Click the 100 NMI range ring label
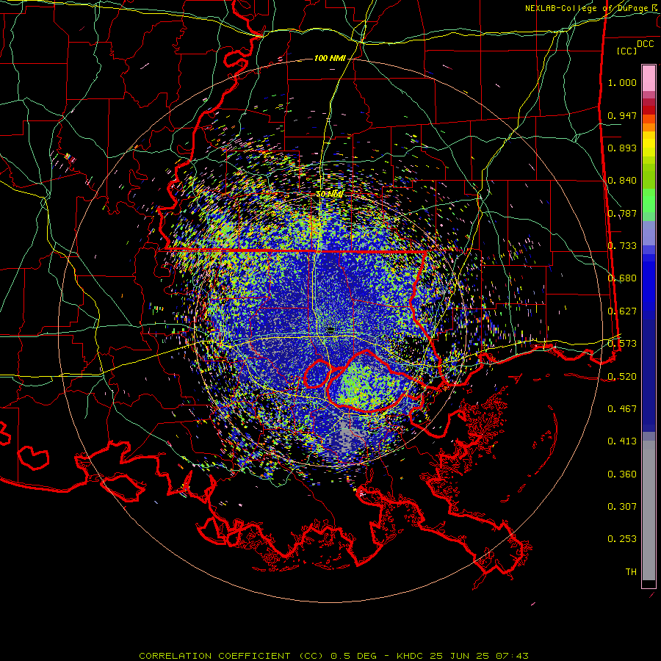 (x=330, y=58)
